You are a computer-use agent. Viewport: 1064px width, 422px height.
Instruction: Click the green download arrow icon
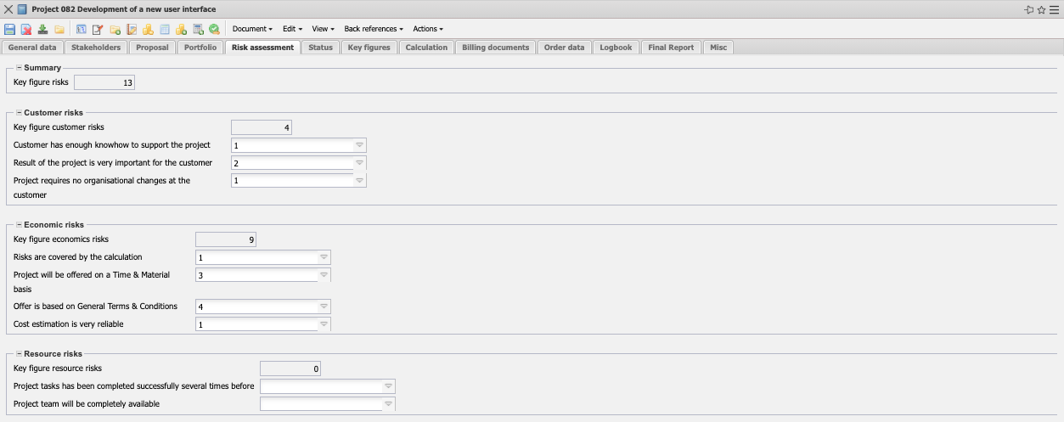point(42,29)
